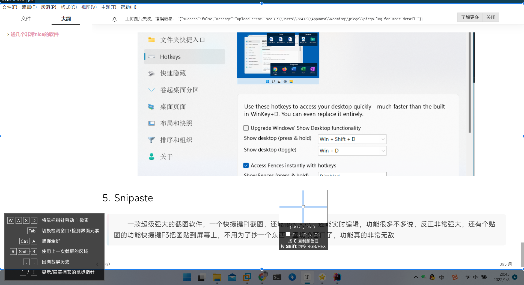Switch to the 文件 sidebar tab
The height and width of the screenshot is (285, 524).
point(26,19)
